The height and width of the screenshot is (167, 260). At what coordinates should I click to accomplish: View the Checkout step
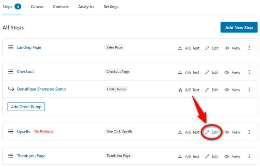click(232, 72)
